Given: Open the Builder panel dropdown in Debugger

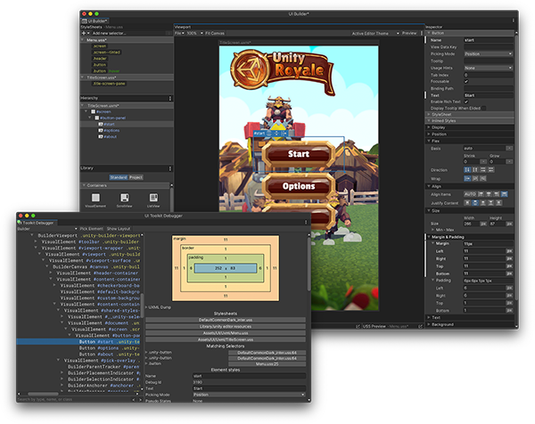Looking at the screenshot, I should point(47,229).
